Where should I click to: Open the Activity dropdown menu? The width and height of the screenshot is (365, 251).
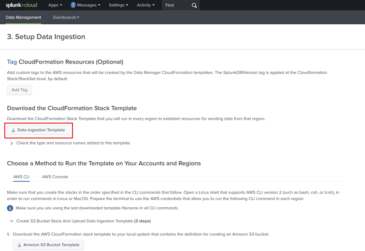click(x=146, y=5)
